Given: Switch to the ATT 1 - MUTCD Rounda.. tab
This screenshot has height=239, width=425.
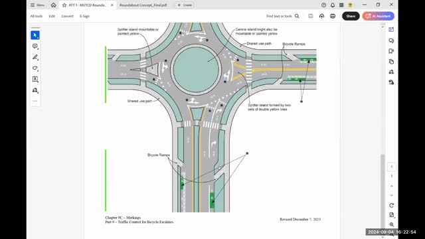Looking at the screenshot, I should 88,5.
